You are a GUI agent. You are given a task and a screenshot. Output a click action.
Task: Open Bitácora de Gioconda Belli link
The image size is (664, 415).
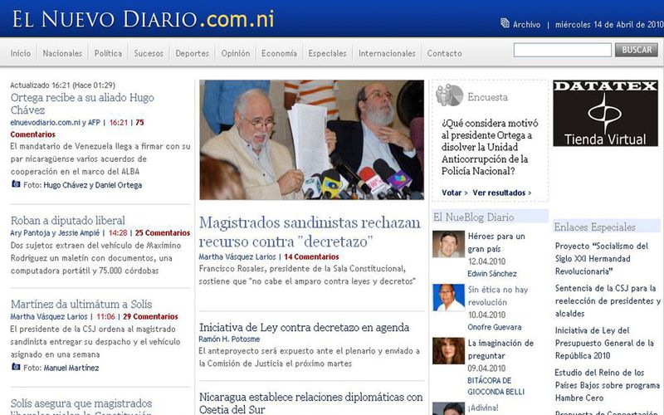pyautogui.click(x=496, y=386)
